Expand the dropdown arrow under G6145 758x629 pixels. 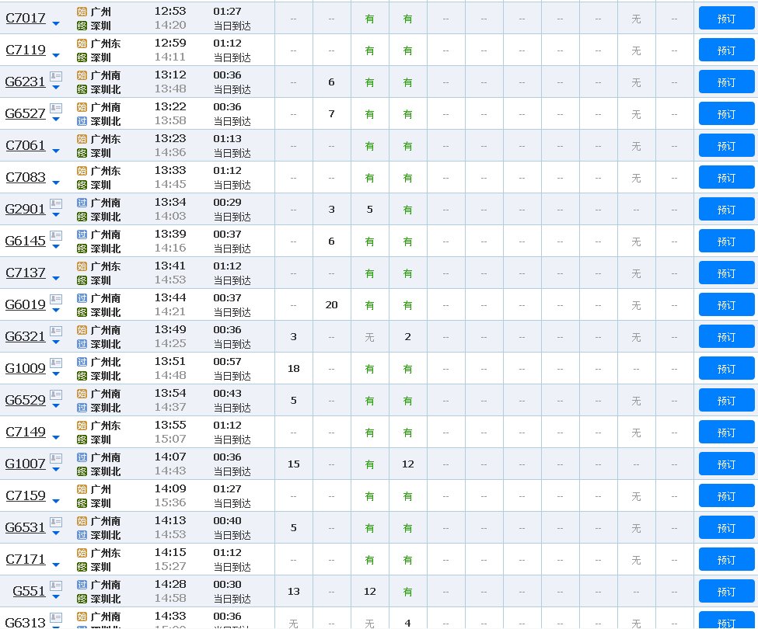[x=56, y=246]
